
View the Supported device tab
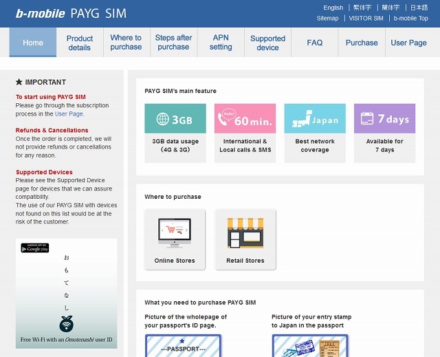tap(267, 43)
